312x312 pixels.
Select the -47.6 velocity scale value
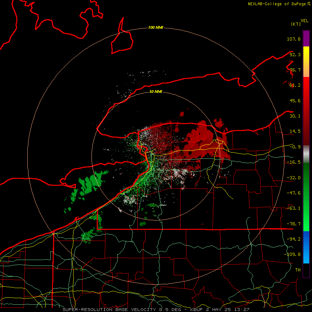(294, 193)
